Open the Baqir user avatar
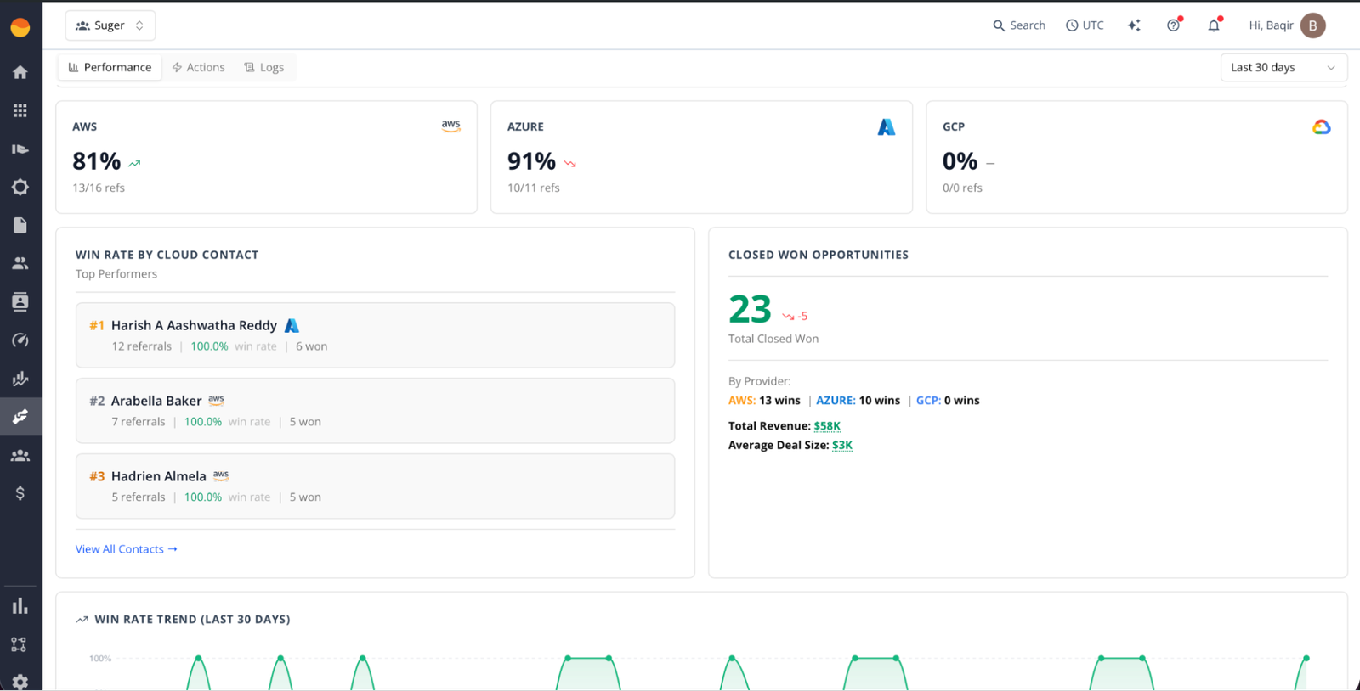This screenshot has height=691, width=1360. [x=1312, y=25]
